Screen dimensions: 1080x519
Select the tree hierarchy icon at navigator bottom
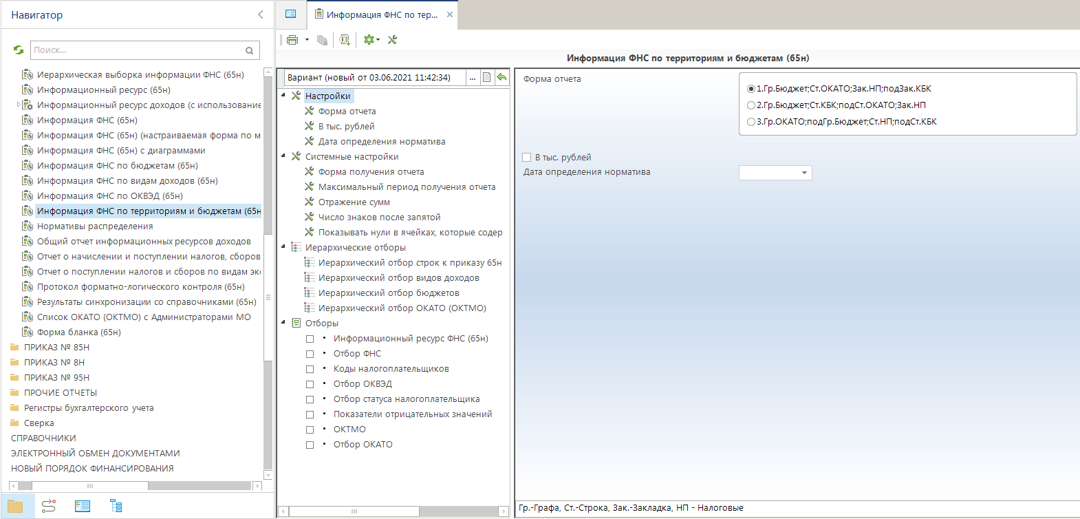point(116,507)
